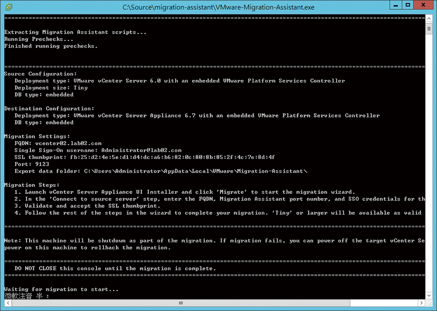Click the 'Port: 9123' line
Viewport: 437px width, 311px height.
pos(32,164)
